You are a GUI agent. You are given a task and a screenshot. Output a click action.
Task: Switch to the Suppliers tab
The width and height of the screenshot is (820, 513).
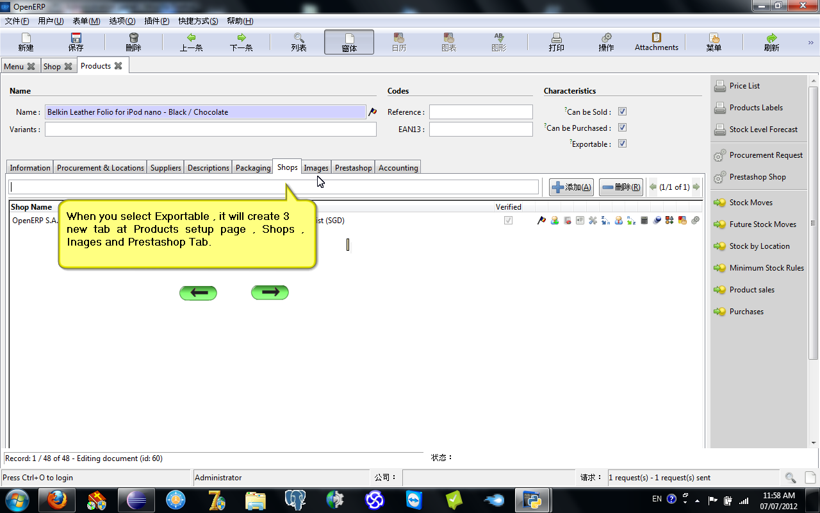point(165,167)
